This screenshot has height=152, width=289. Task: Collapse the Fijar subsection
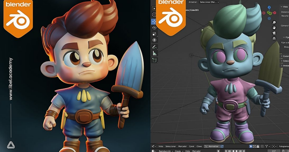click(x=286, y=37)
